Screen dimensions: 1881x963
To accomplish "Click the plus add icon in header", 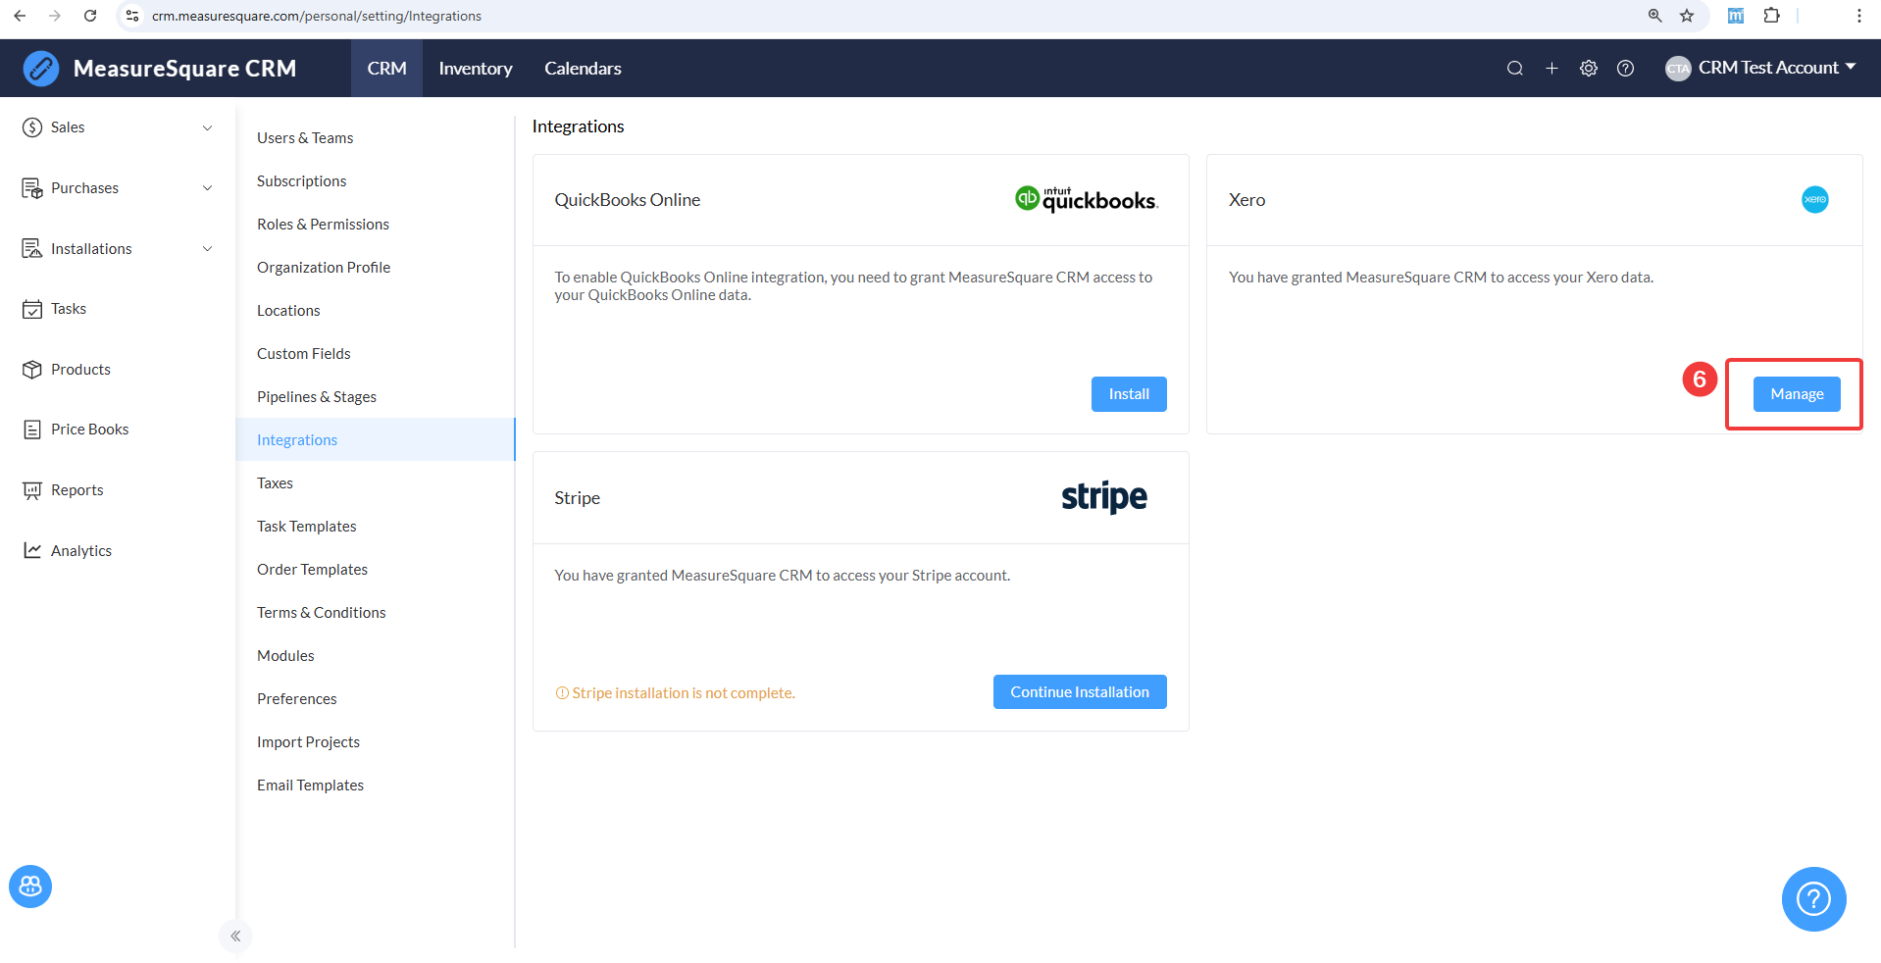I will (x=1551, y=68).
